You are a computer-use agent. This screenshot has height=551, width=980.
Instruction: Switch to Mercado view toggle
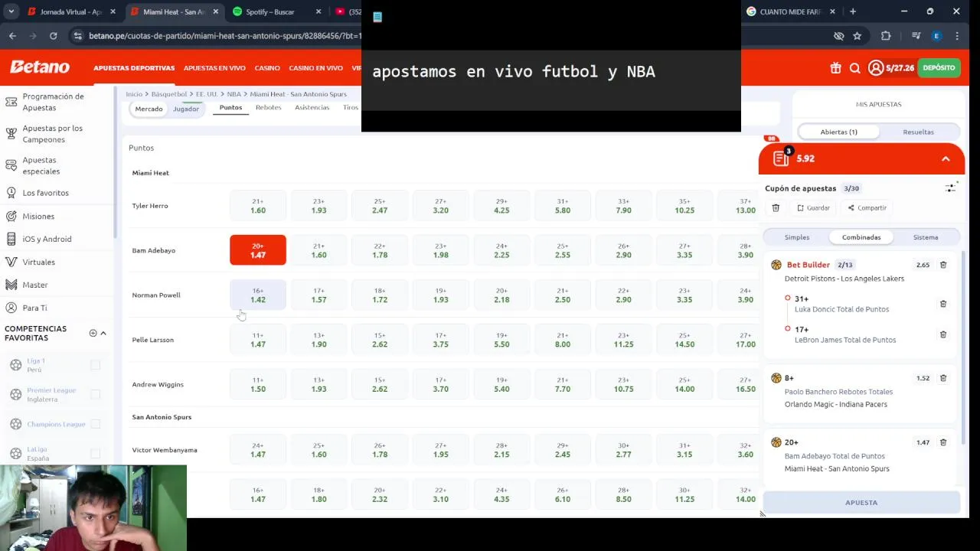pos(149,109)
